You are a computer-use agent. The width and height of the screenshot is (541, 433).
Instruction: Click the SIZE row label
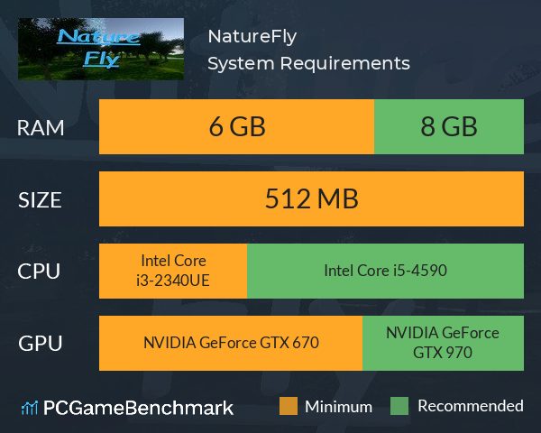click(x=40, y=200)
